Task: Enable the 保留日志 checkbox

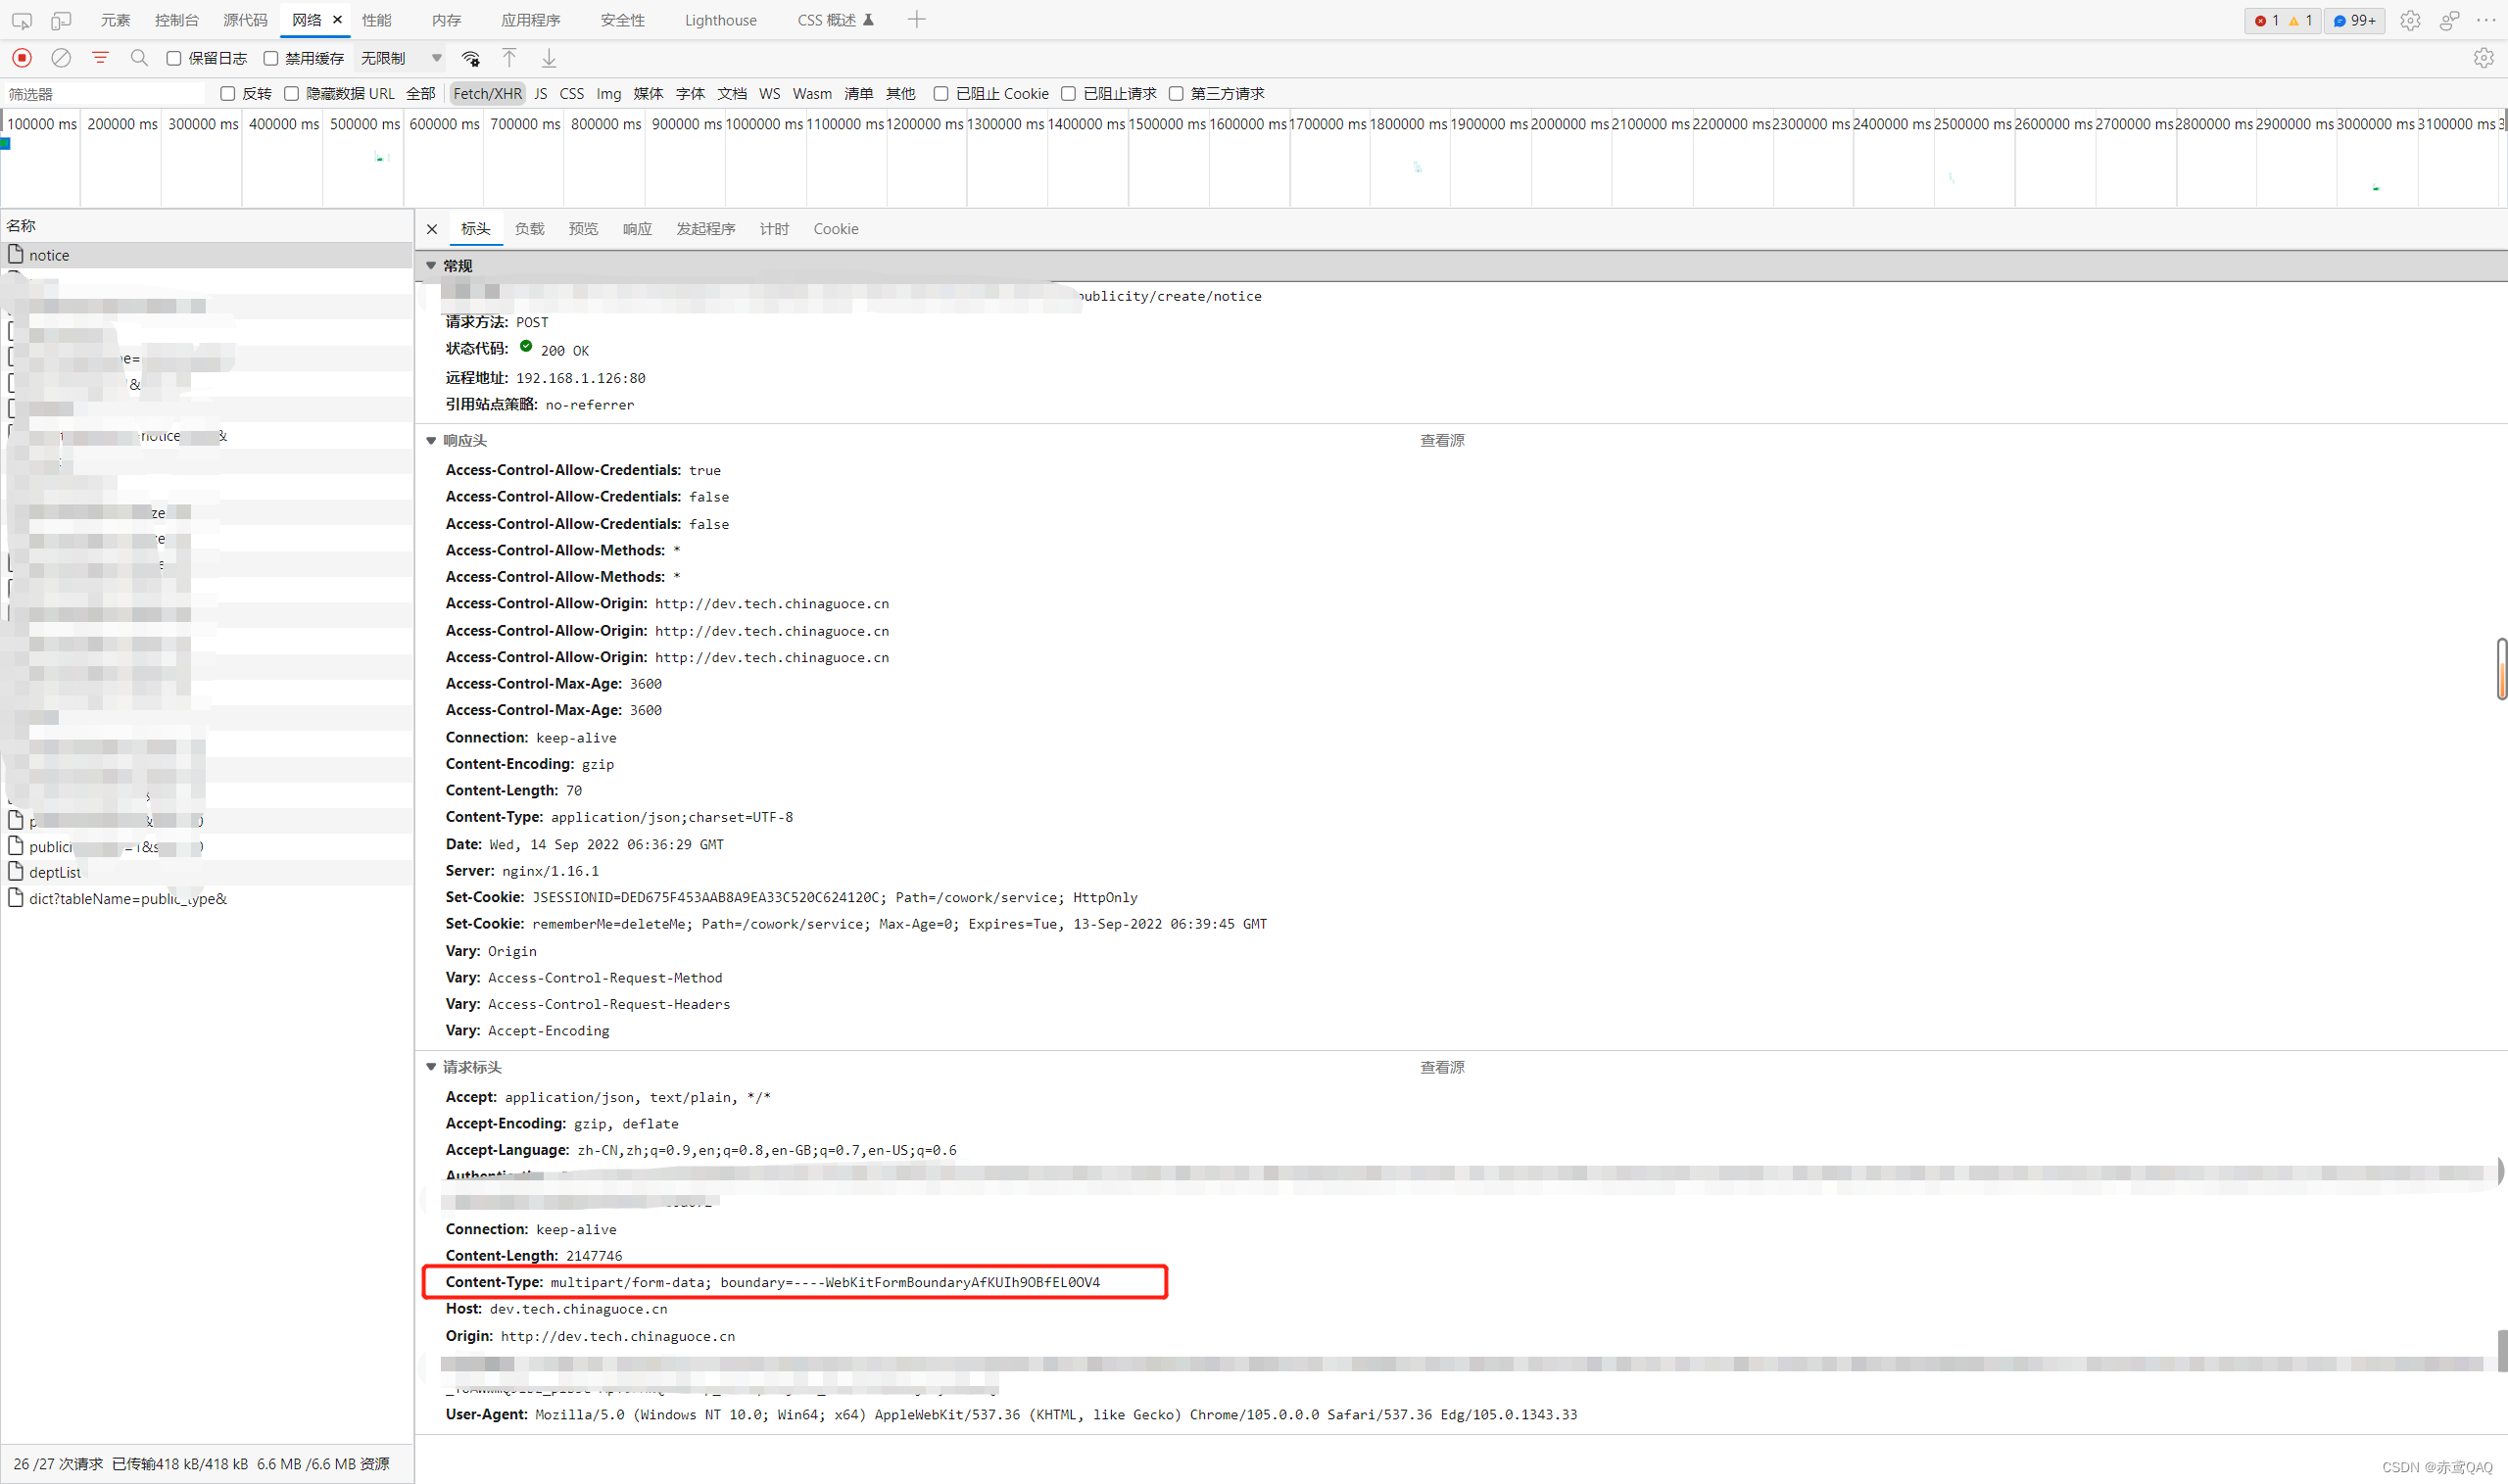Action: (174, 58)
